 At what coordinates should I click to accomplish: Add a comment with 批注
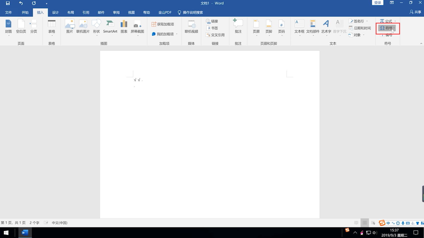coord(238,26)
